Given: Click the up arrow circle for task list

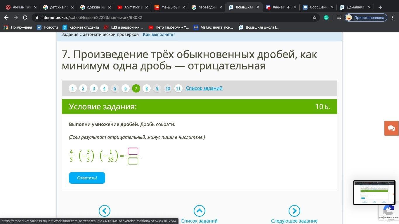Looking at the screenshot, I should (x=199, y=211).
